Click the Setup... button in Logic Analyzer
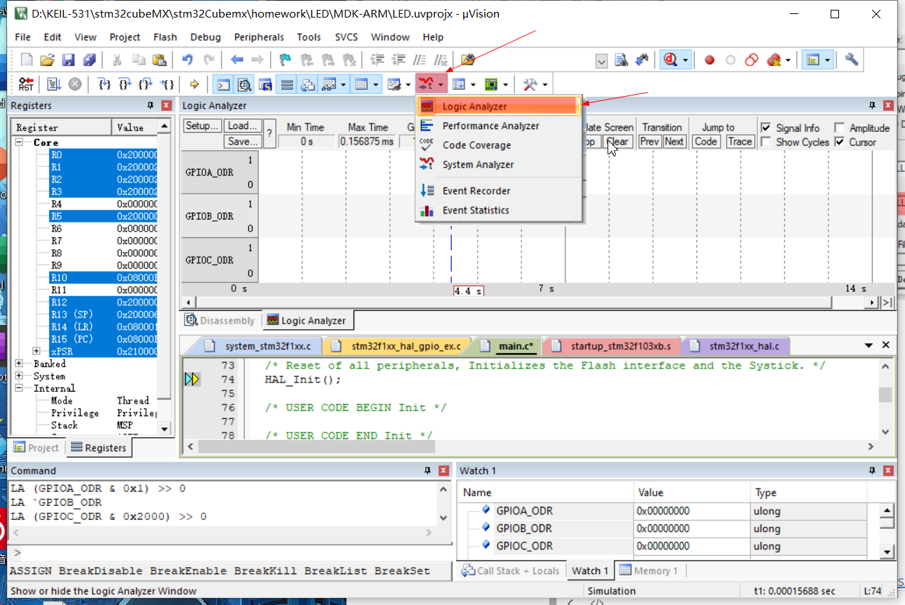Screen dimensions: 905x605 click(202, 126)
